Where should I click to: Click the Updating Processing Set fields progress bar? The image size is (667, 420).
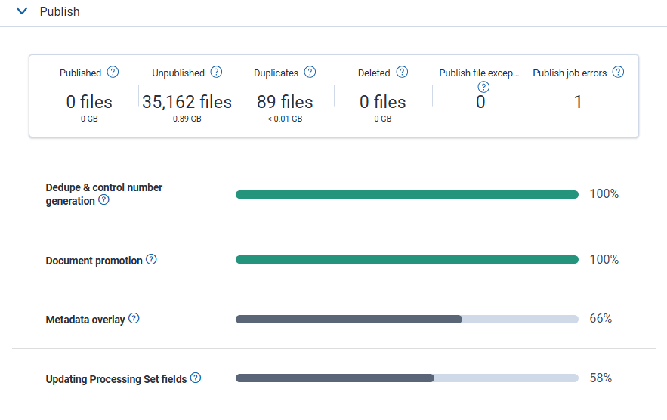(407, 378)
